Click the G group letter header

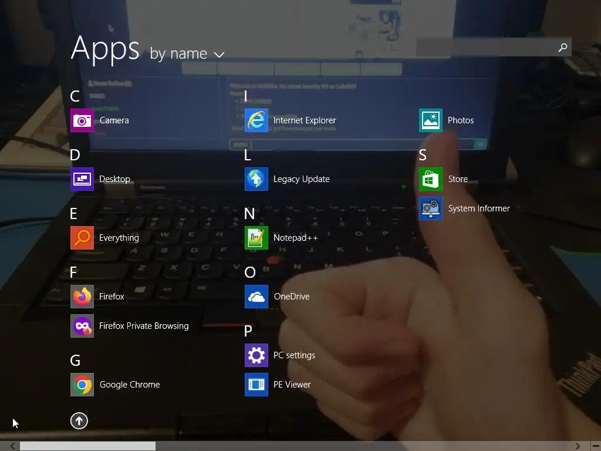point(75,361)
